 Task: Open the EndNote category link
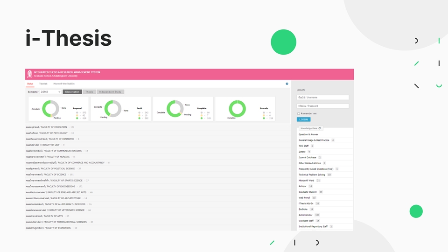click(303, 209)
